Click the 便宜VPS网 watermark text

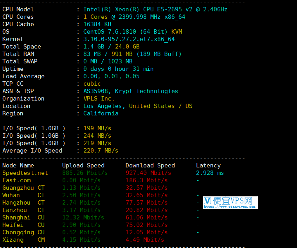coord(233,201)
